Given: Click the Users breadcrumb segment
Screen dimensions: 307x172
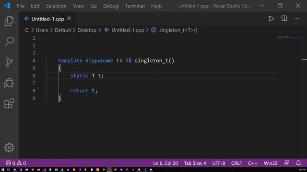Looking at the screenshot, I should (x=42, y=30).
